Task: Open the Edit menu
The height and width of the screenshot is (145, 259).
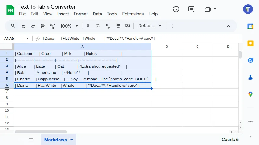Action: tap(34, 14)
